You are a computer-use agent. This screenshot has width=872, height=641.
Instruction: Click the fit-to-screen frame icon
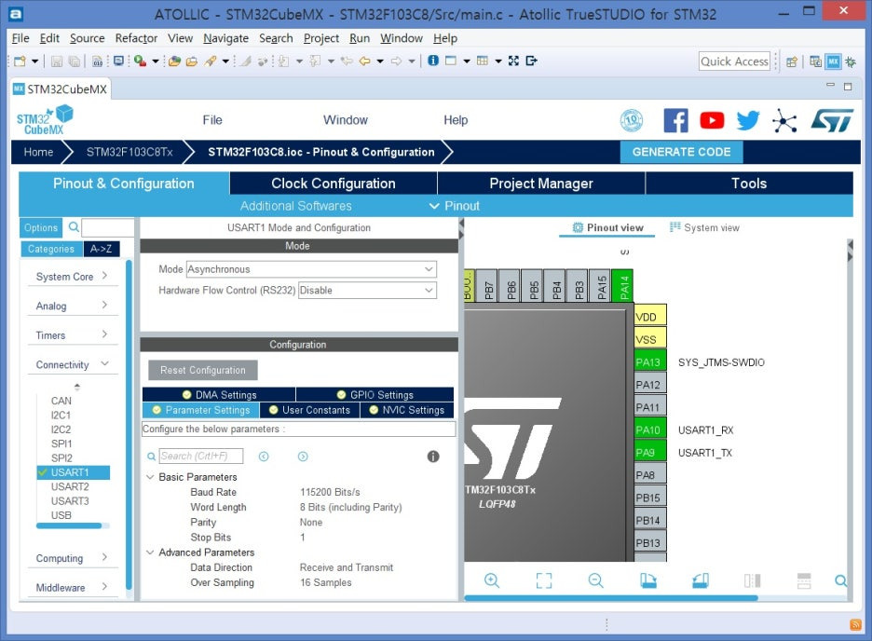544,581
